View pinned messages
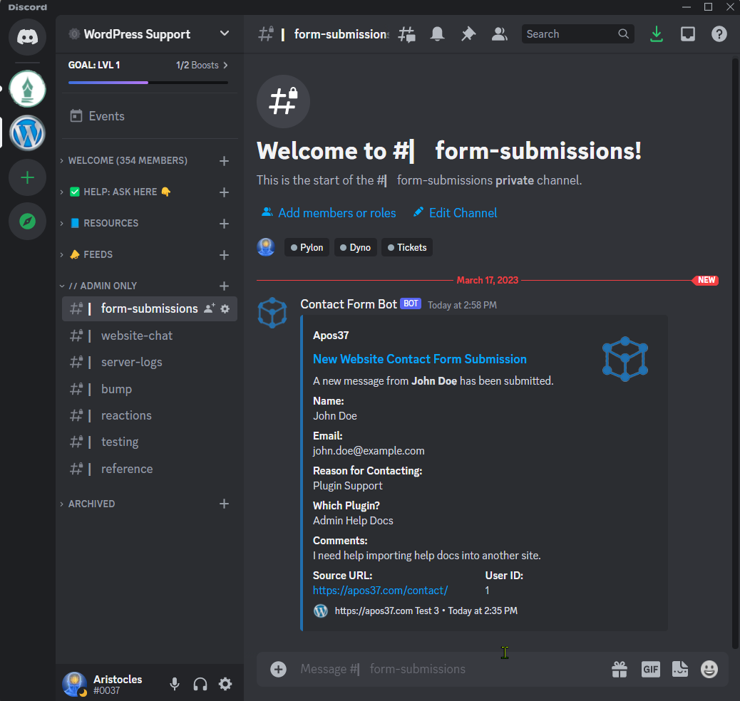The image size is (740, 701). click(468, 33)
